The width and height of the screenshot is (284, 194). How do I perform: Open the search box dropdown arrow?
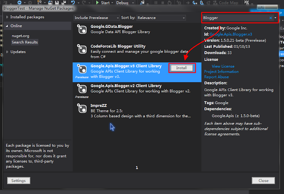[275, 18]
